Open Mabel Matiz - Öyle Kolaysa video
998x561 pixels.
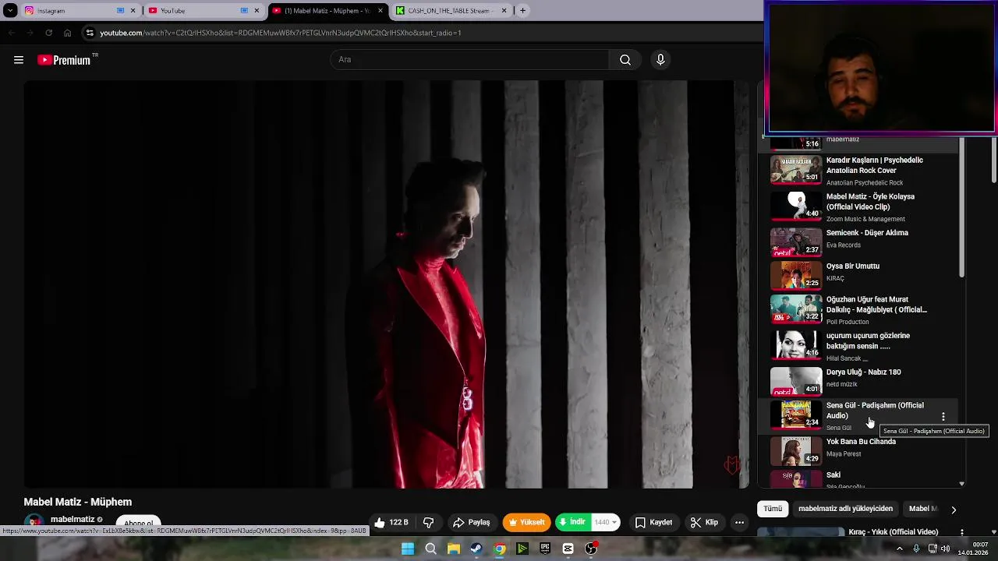[x=870, y=202]
